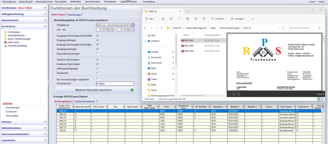328x144 pixels.
Task: Open Projektbuchhaltung in the sidebar
Action: point(17,46)
